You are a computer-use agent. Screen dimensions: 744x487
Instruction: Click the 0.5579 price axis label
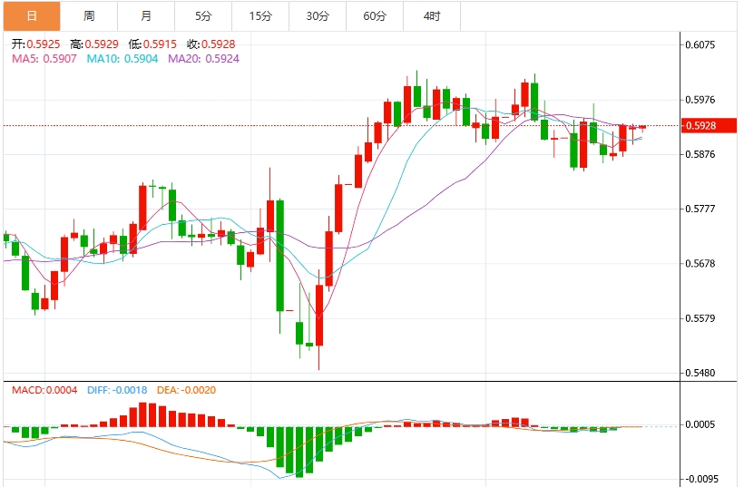700,318
